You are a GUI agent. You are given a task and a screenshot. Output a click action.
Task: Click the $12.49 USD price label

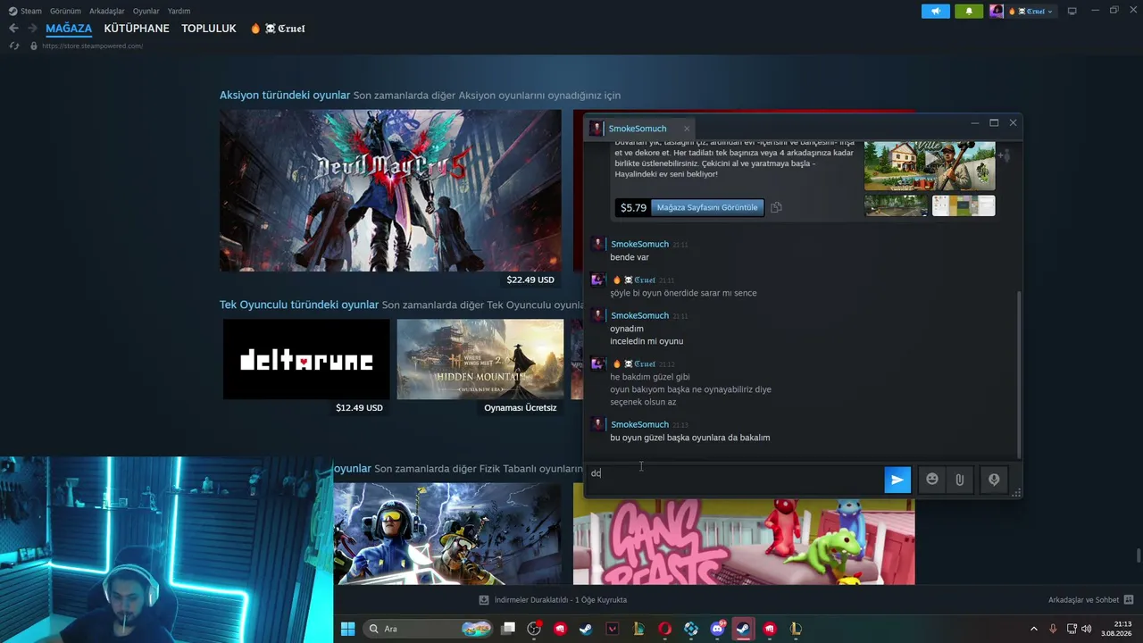click(x=359, y=407)
